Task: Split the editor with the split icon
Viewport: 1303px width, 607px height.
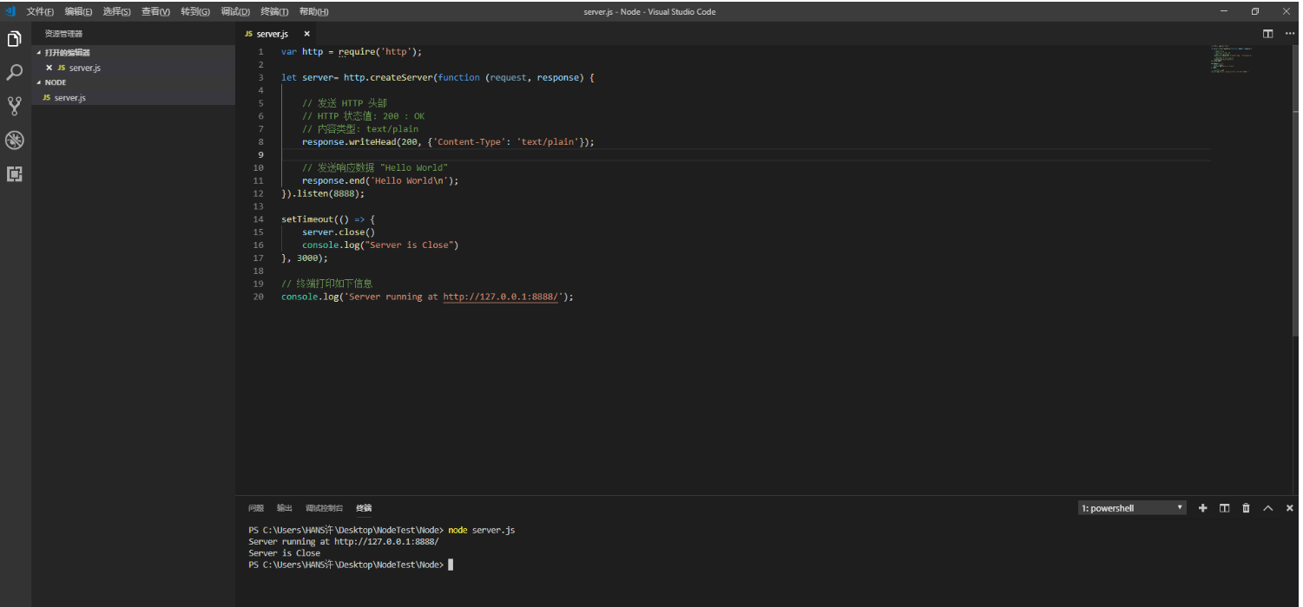Action: coord(1267,34)
